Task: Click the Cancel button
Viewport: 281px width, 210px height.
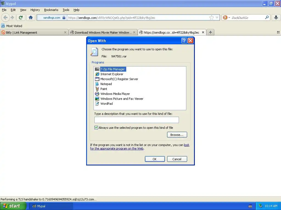Action: click(177, 159)
